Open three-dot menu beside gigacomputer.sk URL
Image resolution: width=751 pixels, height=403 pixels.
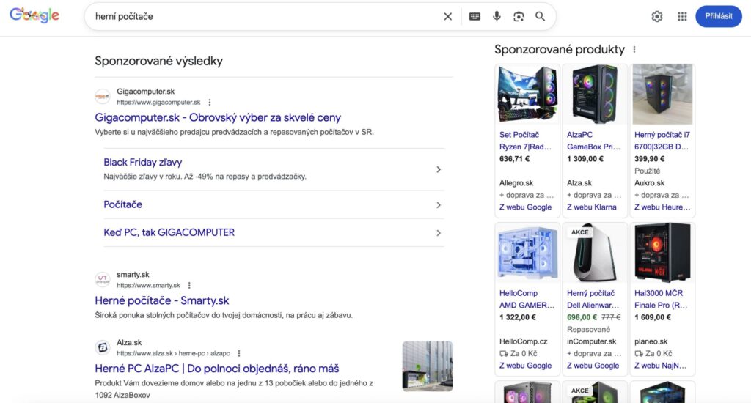pos(209,102)
